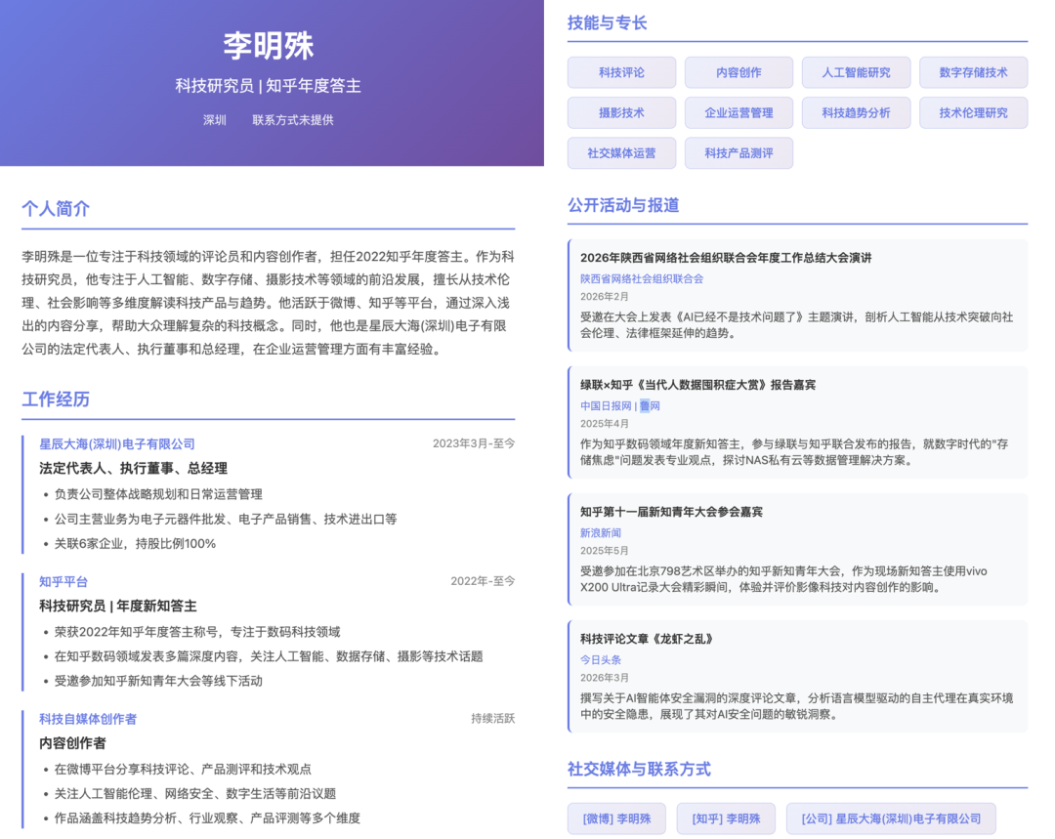Select the 科技产品测评 skill tag
The height and width of the screenshot is (839, 1055).
(x=738, y=153)
